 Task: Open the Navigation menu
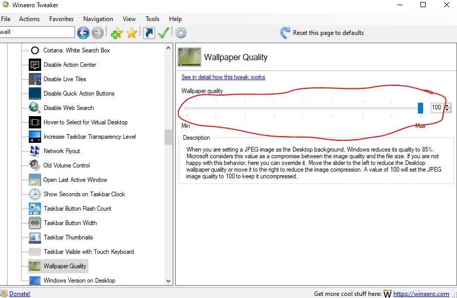point(98,19)
